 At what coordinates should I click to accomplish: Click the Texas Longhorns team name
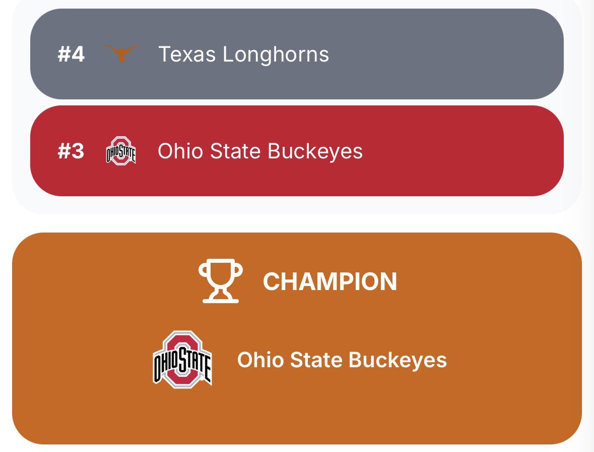(243, 54)
